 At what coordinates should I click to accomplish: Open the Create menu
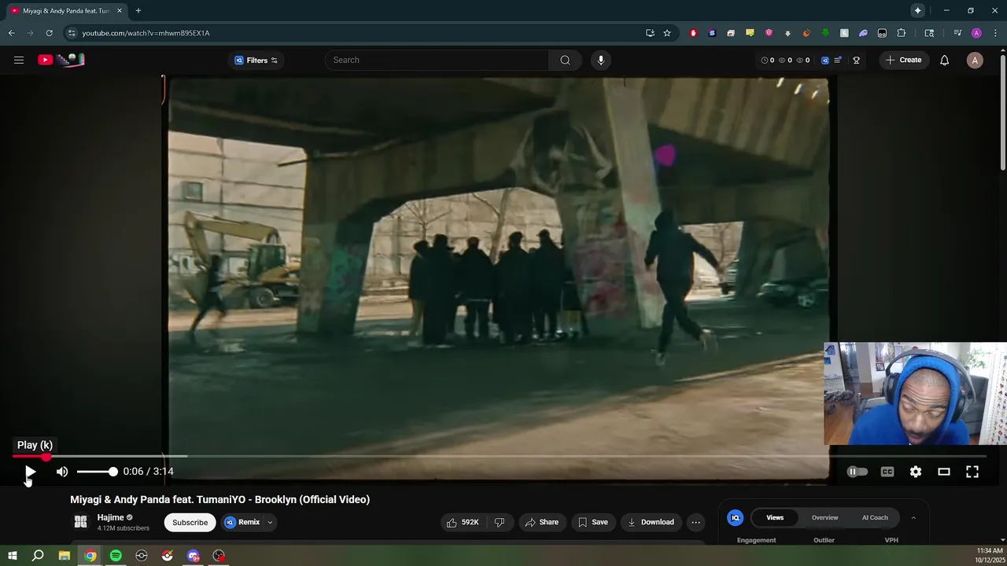(x=903, y=60)
